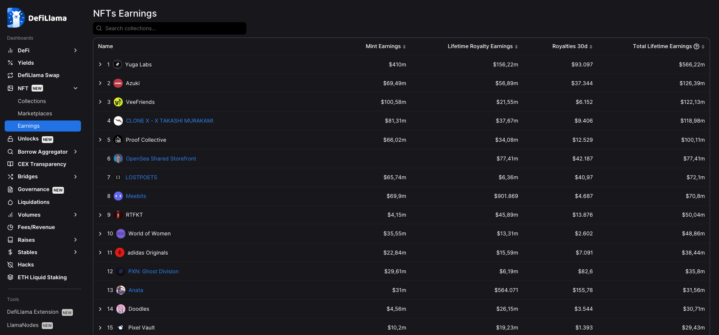Click the DeFi bar chart icon
This screenshot has height=335, width=719.
click(x=10, y=50)
